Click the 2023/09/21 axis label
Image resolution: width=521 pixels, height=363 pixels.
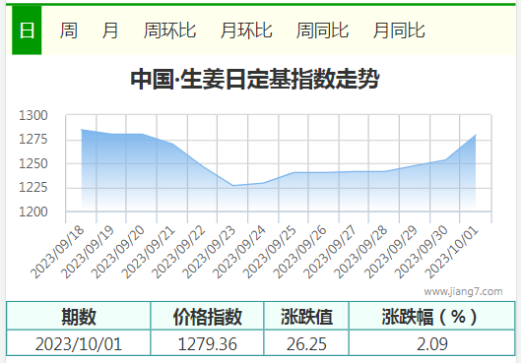(x=148, y=253)
